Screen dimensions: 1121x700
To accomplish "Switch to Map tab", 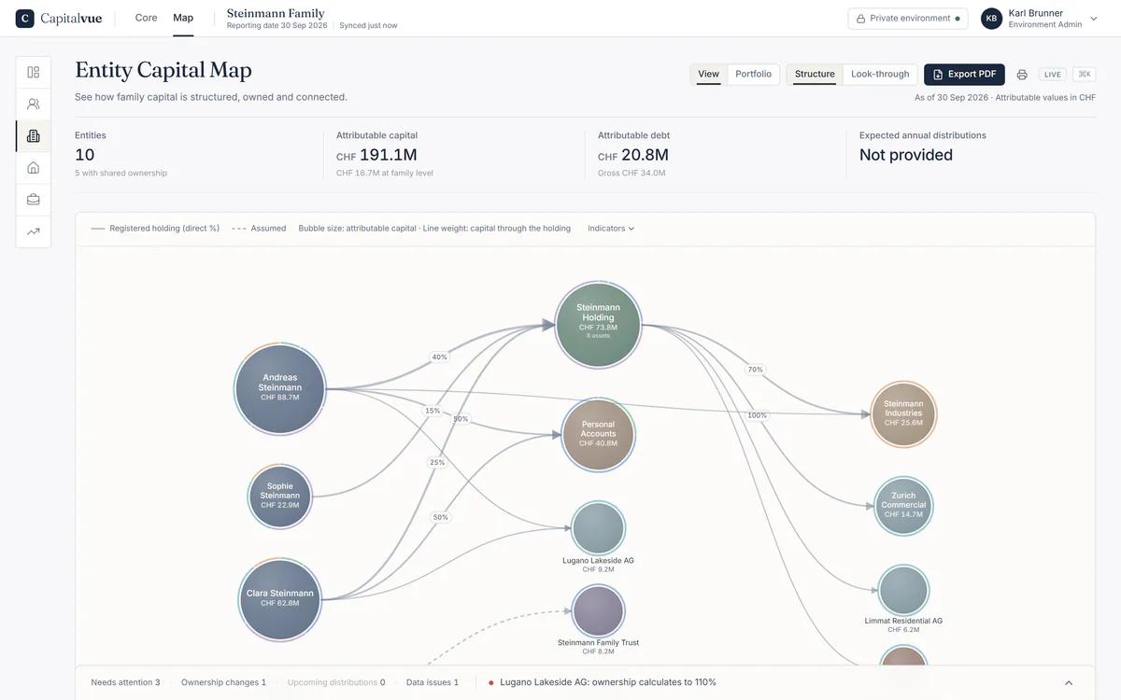I will pyautogui.click(x=183, y=18).
